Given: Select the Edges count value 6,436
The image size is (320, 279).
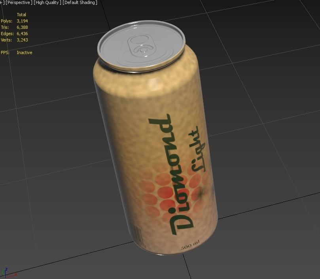Looking at the screenshot, I should click(x=22, y=34).
